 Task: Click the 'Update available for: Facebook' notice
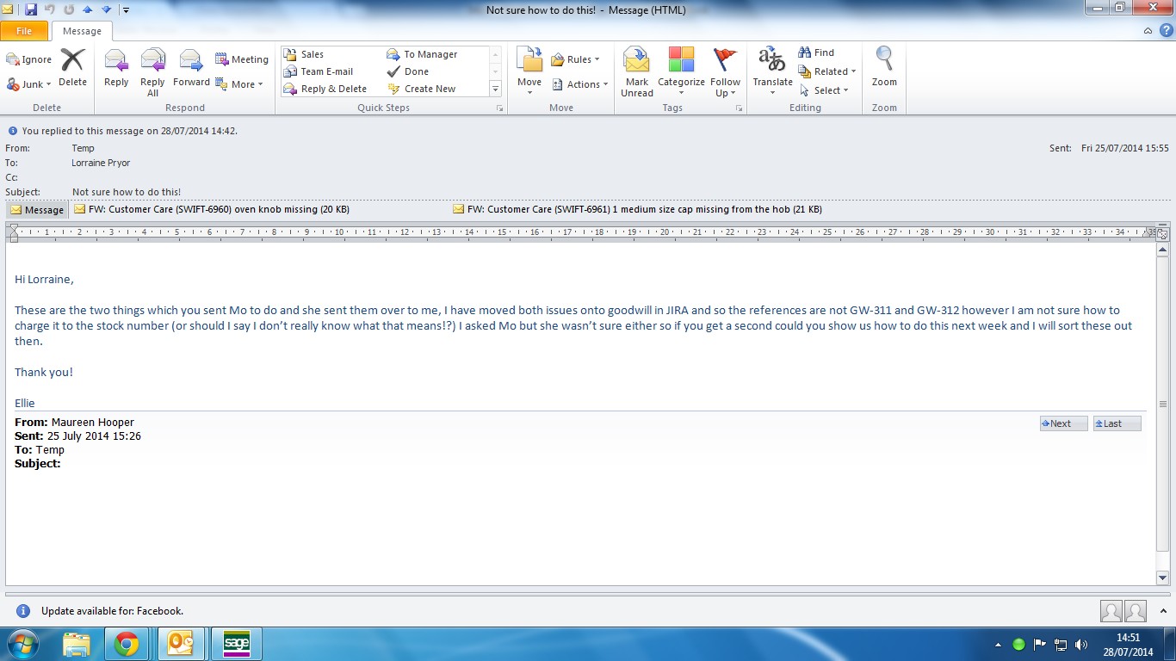[x=112, y=611]
